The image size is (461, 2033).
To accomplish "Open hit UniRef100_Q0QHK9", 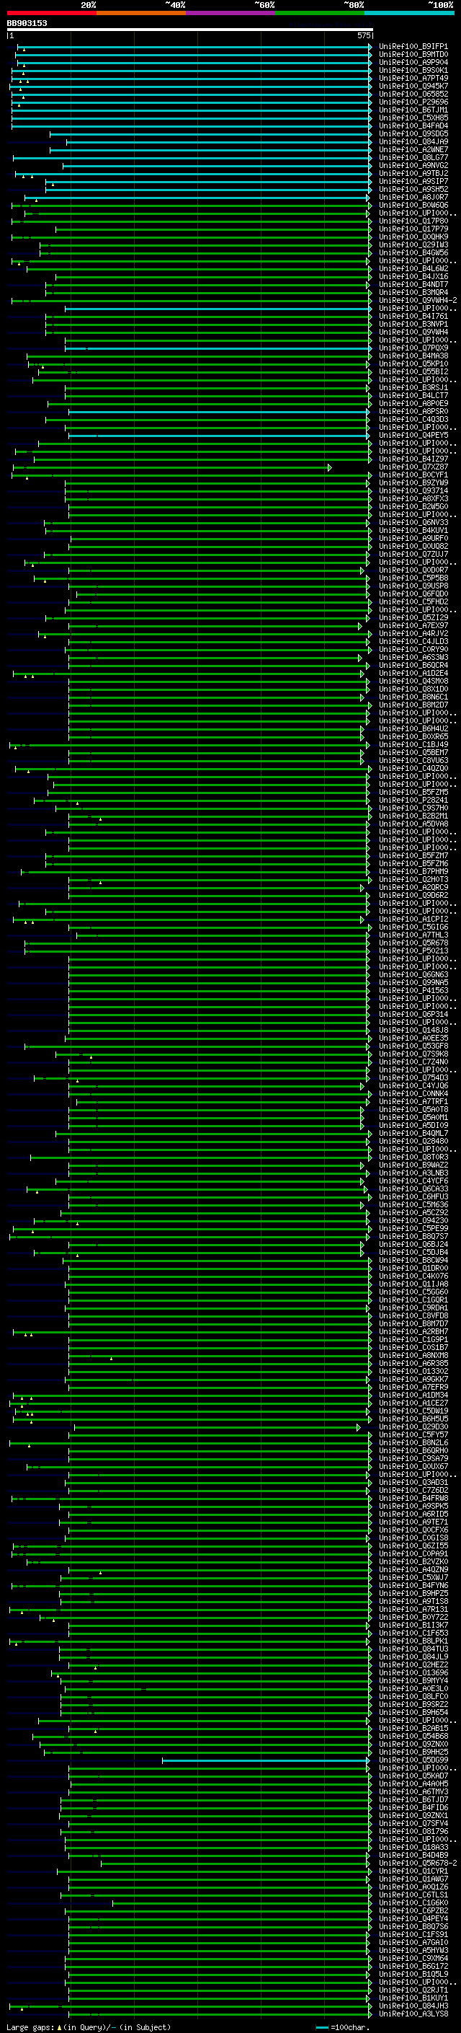I will pos(413,237).
